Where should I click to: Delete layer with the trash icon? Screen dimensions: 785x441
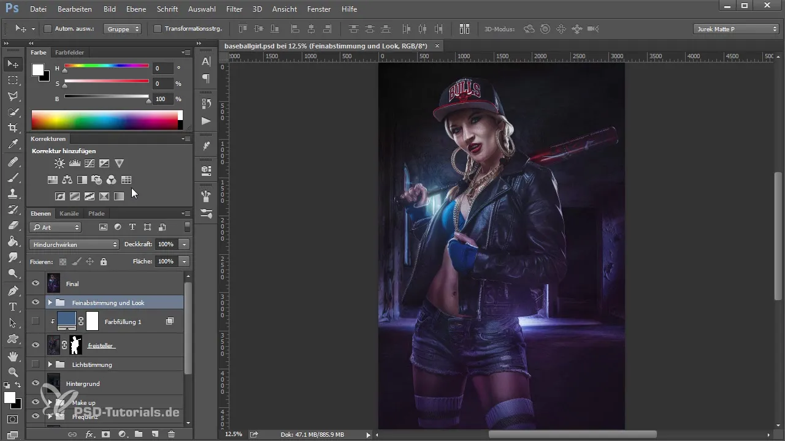pyautogui.click(x=171, y=434)
